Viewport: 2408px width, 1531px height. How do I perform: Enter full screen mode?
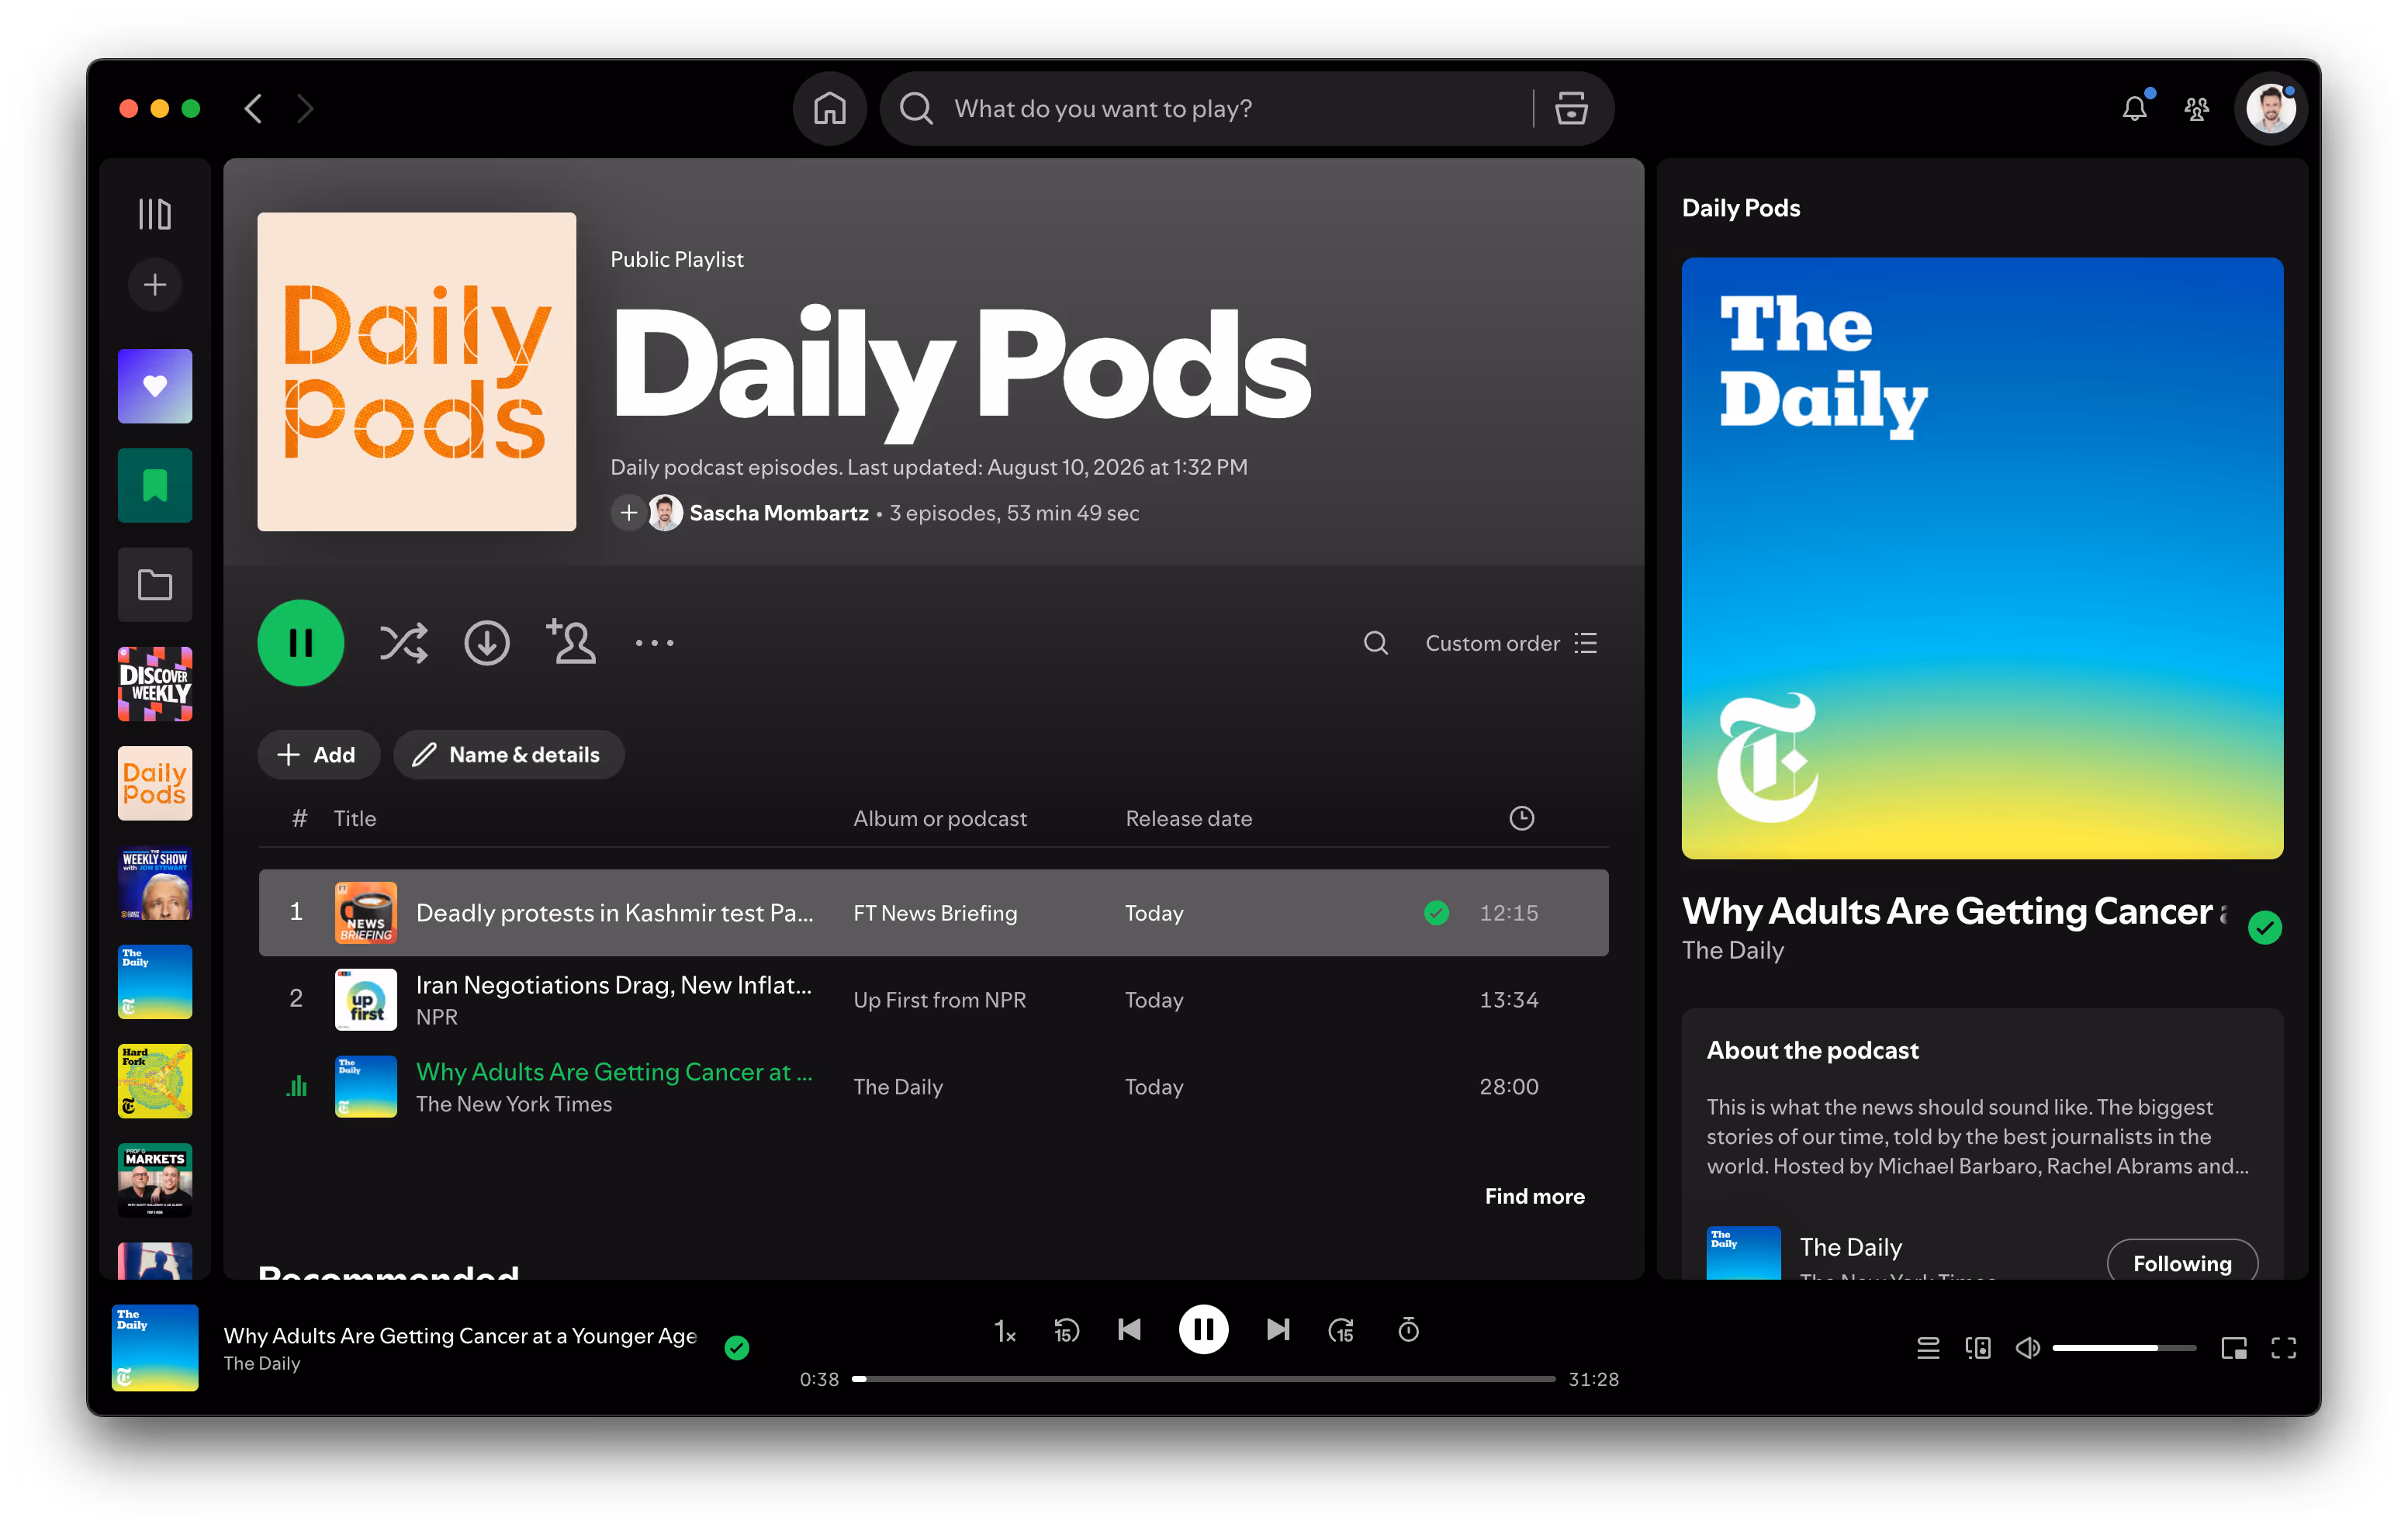point(2284,1348)
